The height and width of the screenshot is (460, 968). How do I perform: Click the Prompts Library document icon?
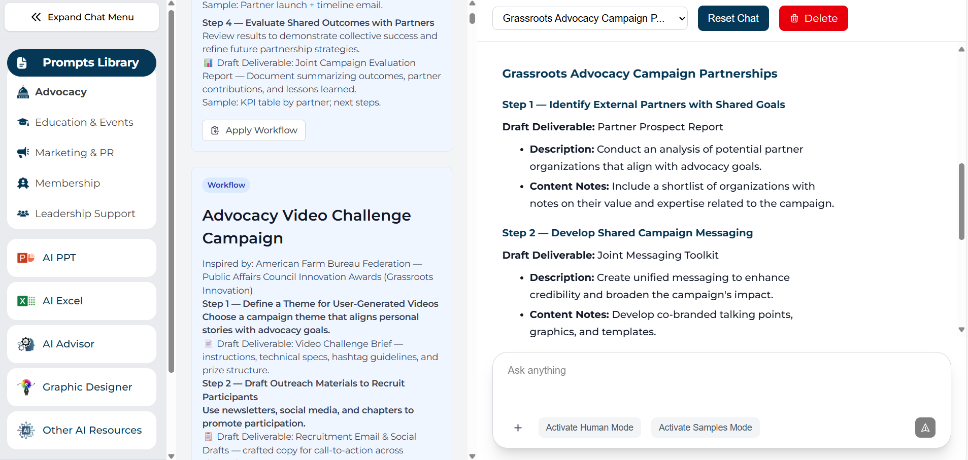[x=22, y=63]
